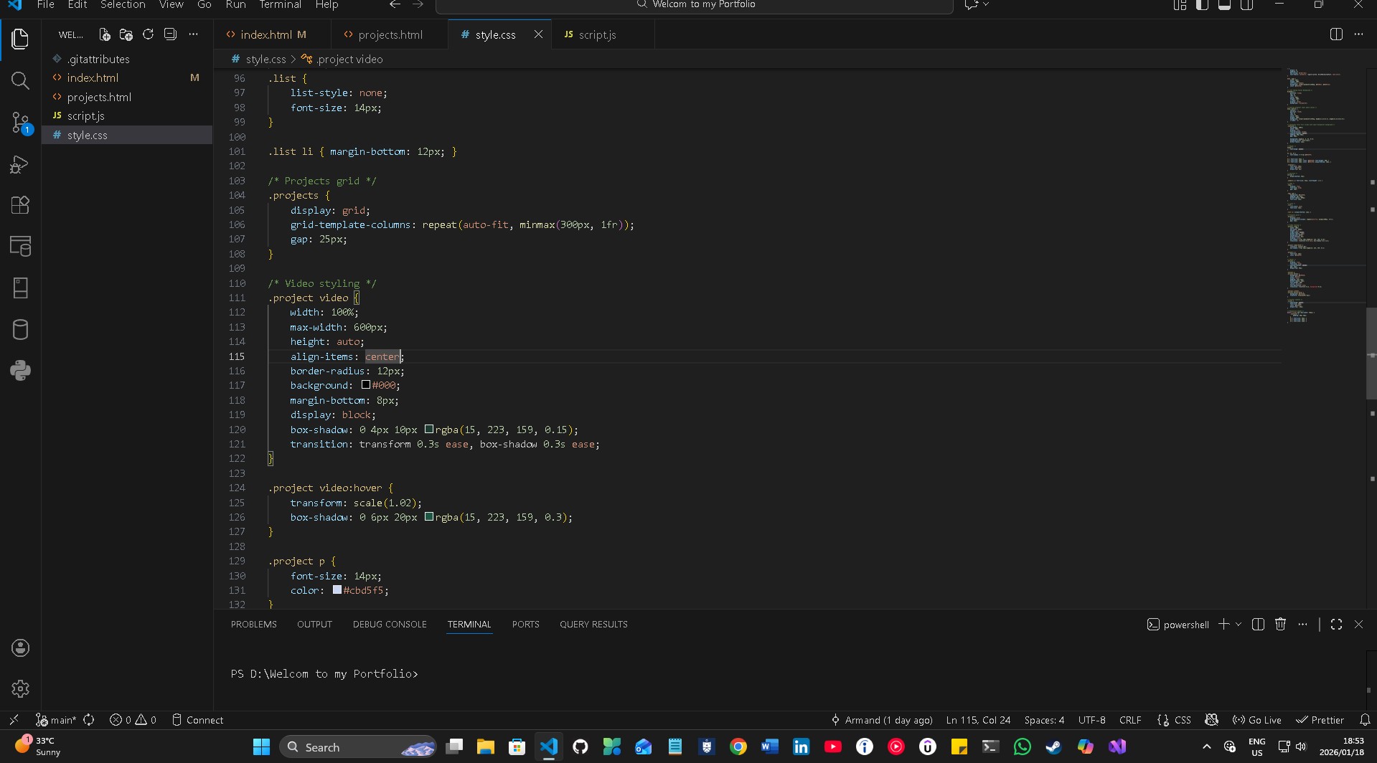Toggle the terminal panel to maximize

1336,624
